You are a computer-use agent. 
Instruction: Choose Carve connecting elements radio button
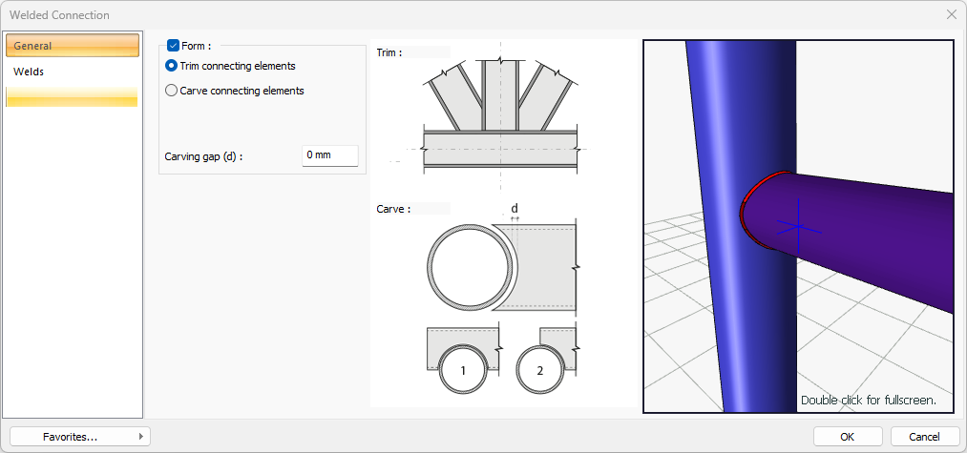(x=172, y=91)
